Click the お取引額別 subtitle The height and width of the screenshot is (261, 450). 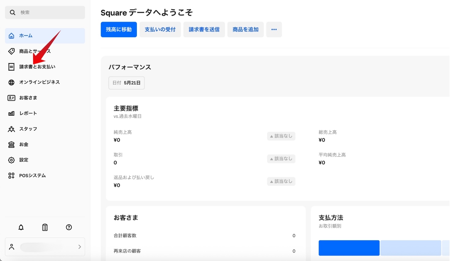point(330,226)
